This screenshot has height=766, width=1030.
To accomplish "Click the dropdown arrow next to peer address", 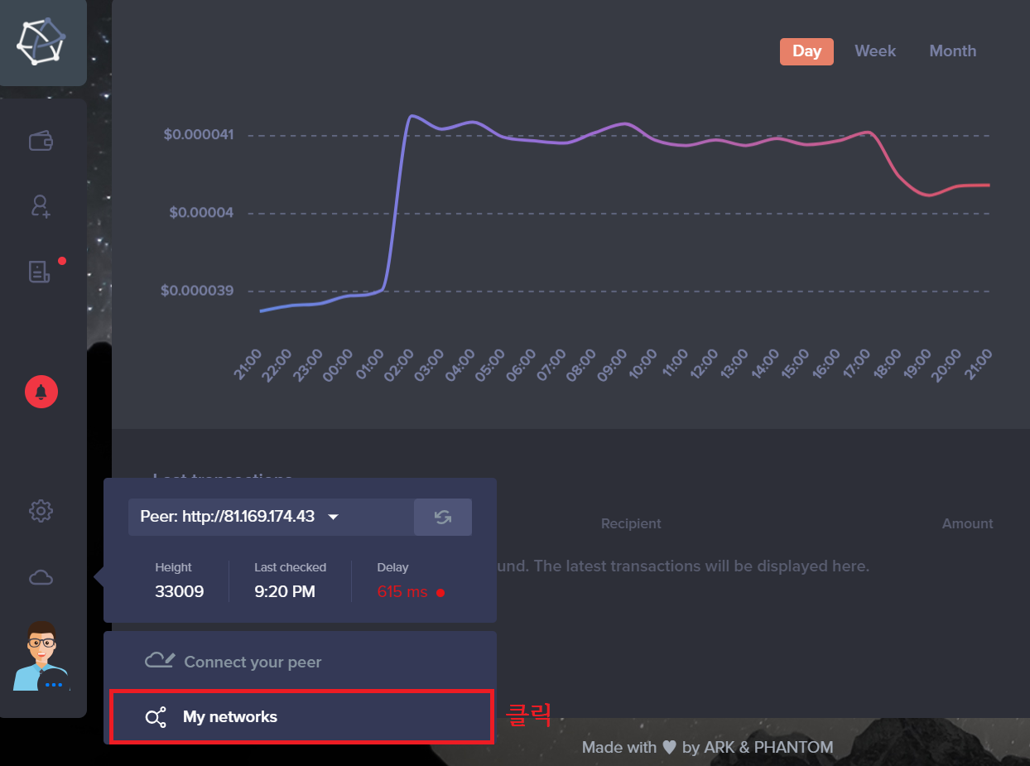I will (333, 517).
